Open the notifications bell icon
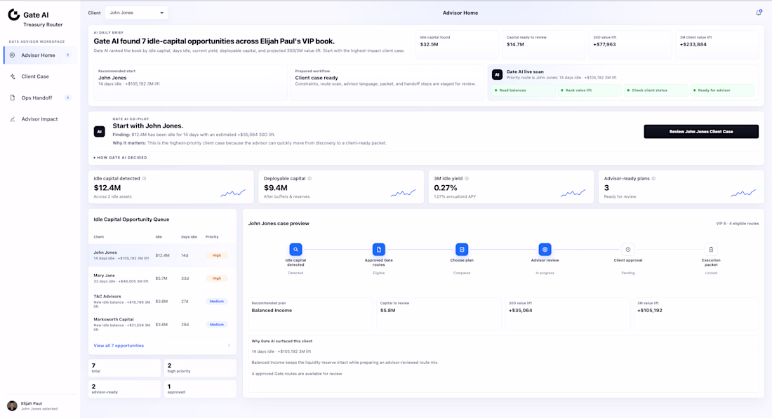The image size is (772, 418). tap(759, 13)
